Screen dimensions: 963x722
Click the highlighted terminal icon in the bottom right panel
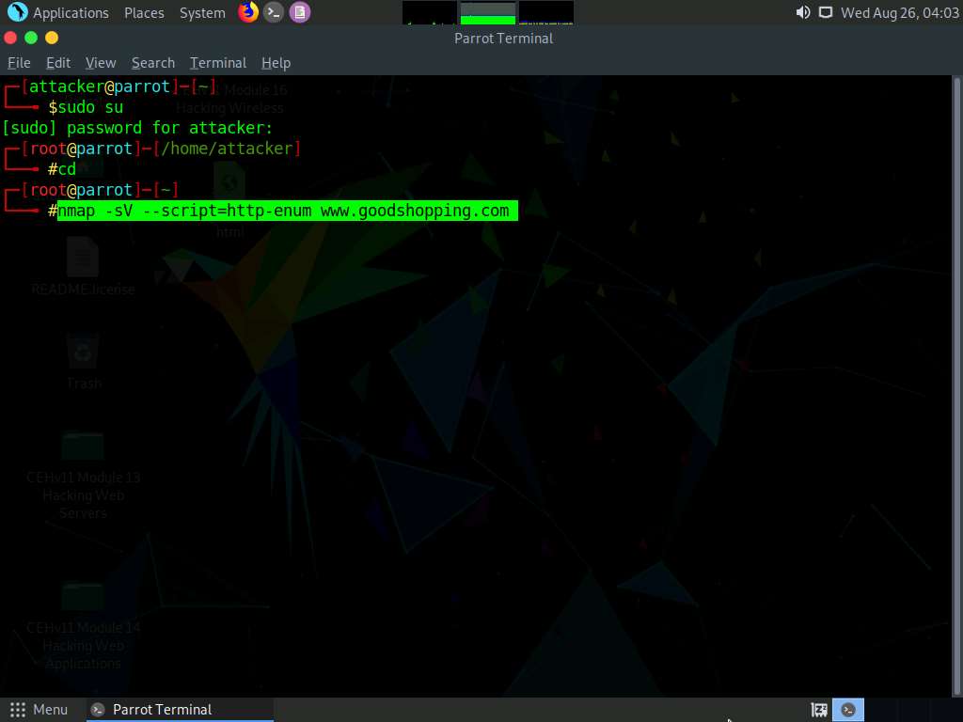848,711
